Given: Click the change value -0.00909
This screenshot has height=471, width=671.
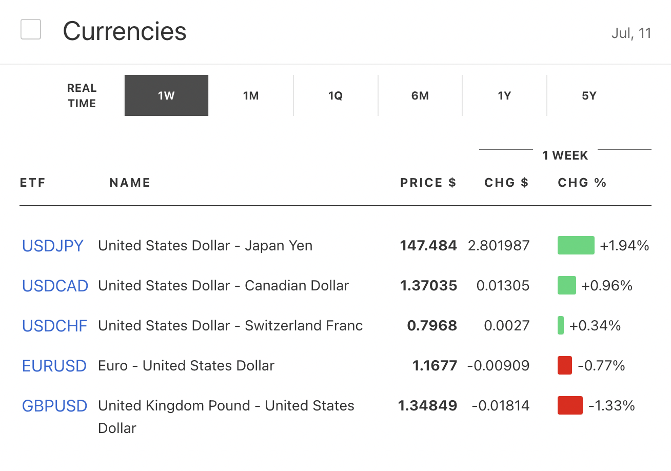Looking at the screenshot, I should pos(498,366).
